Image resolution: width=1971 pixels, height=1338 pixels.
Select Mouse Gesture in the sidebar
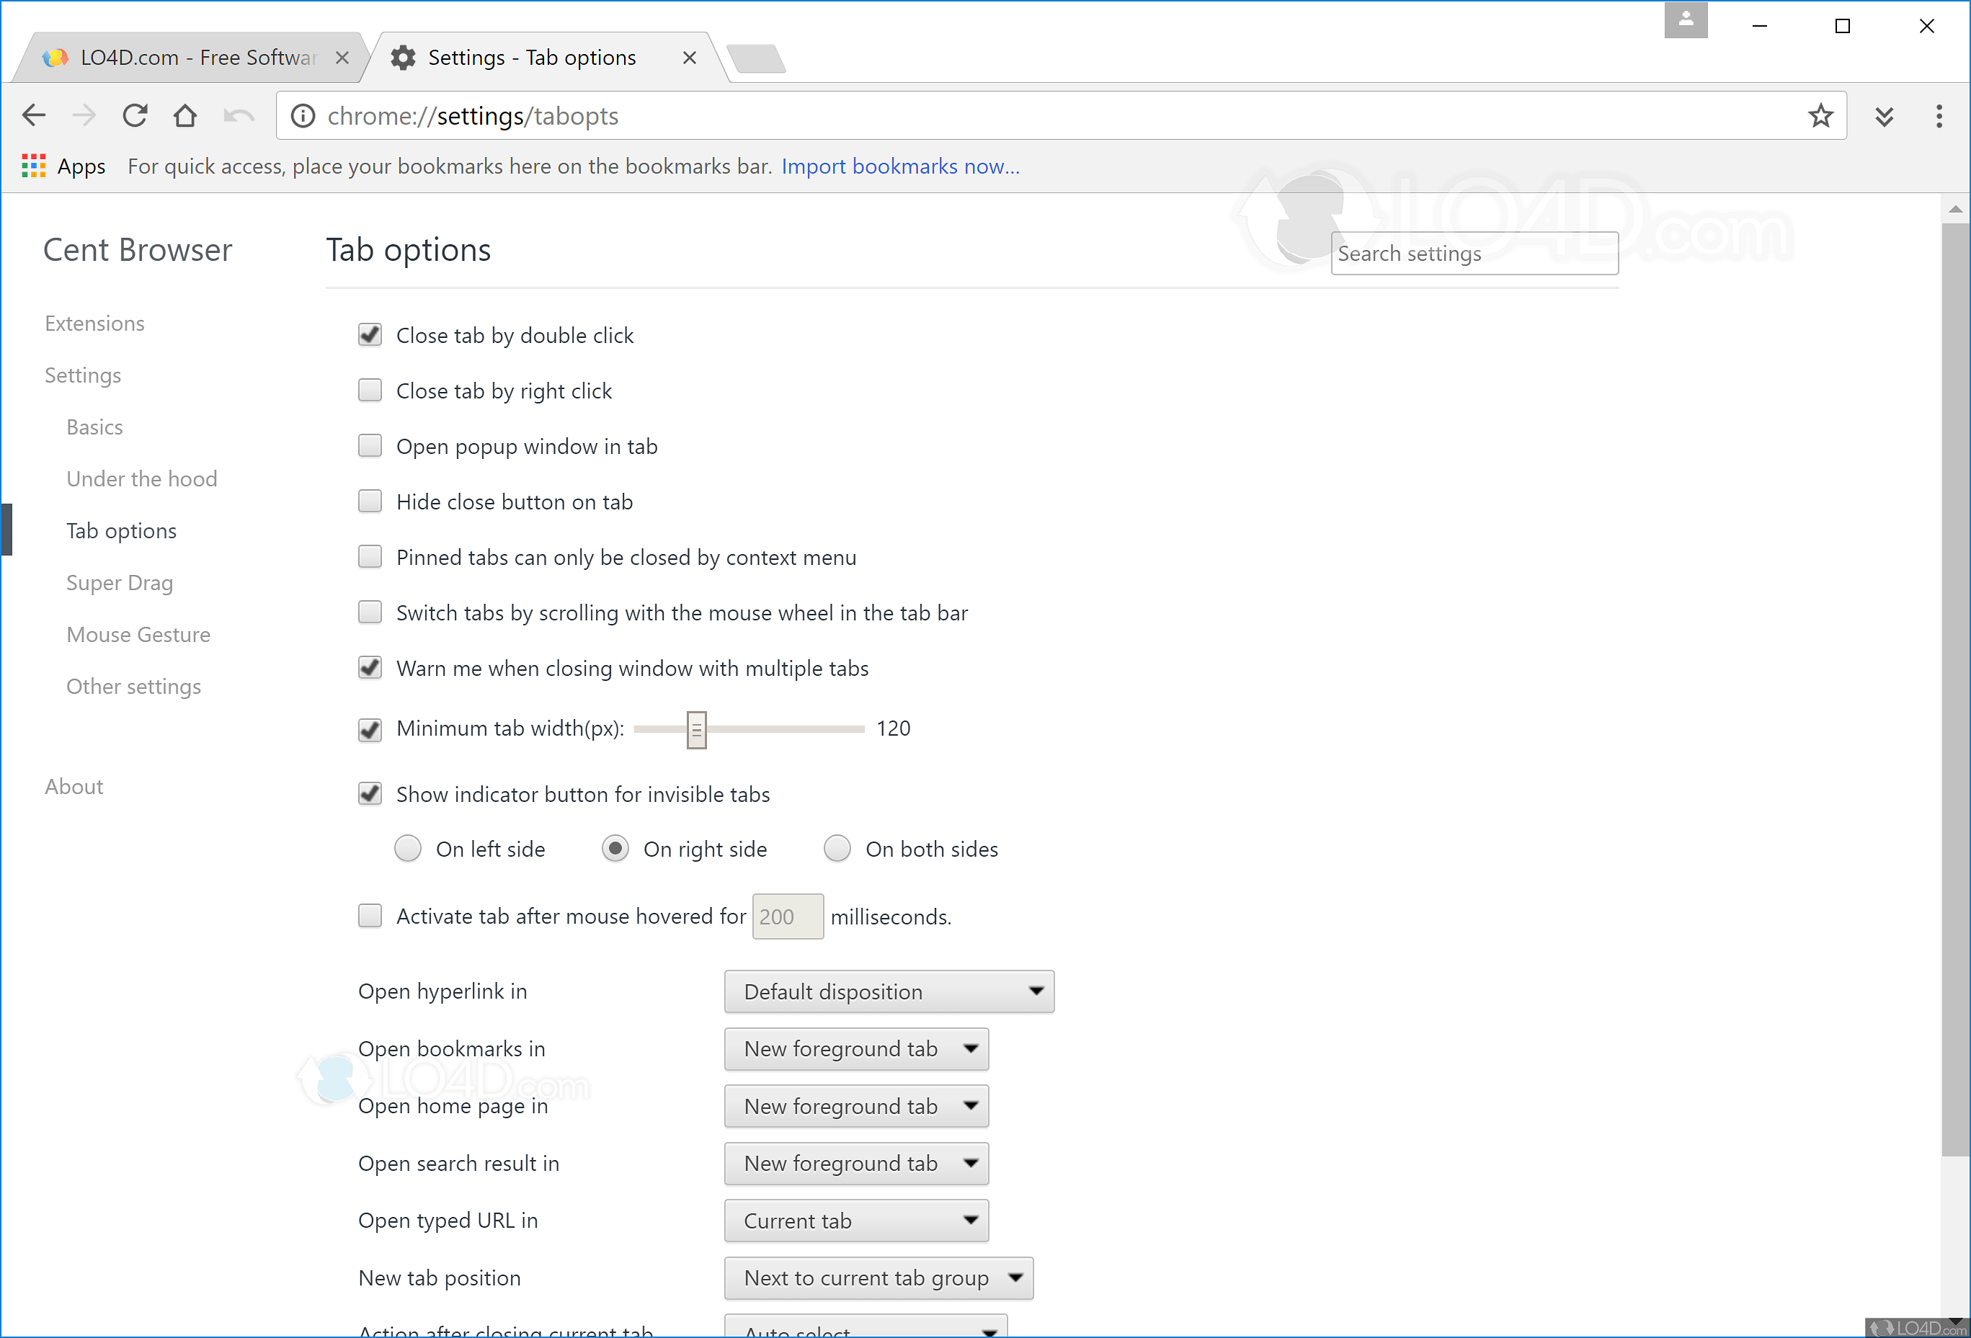pos(138,633)
